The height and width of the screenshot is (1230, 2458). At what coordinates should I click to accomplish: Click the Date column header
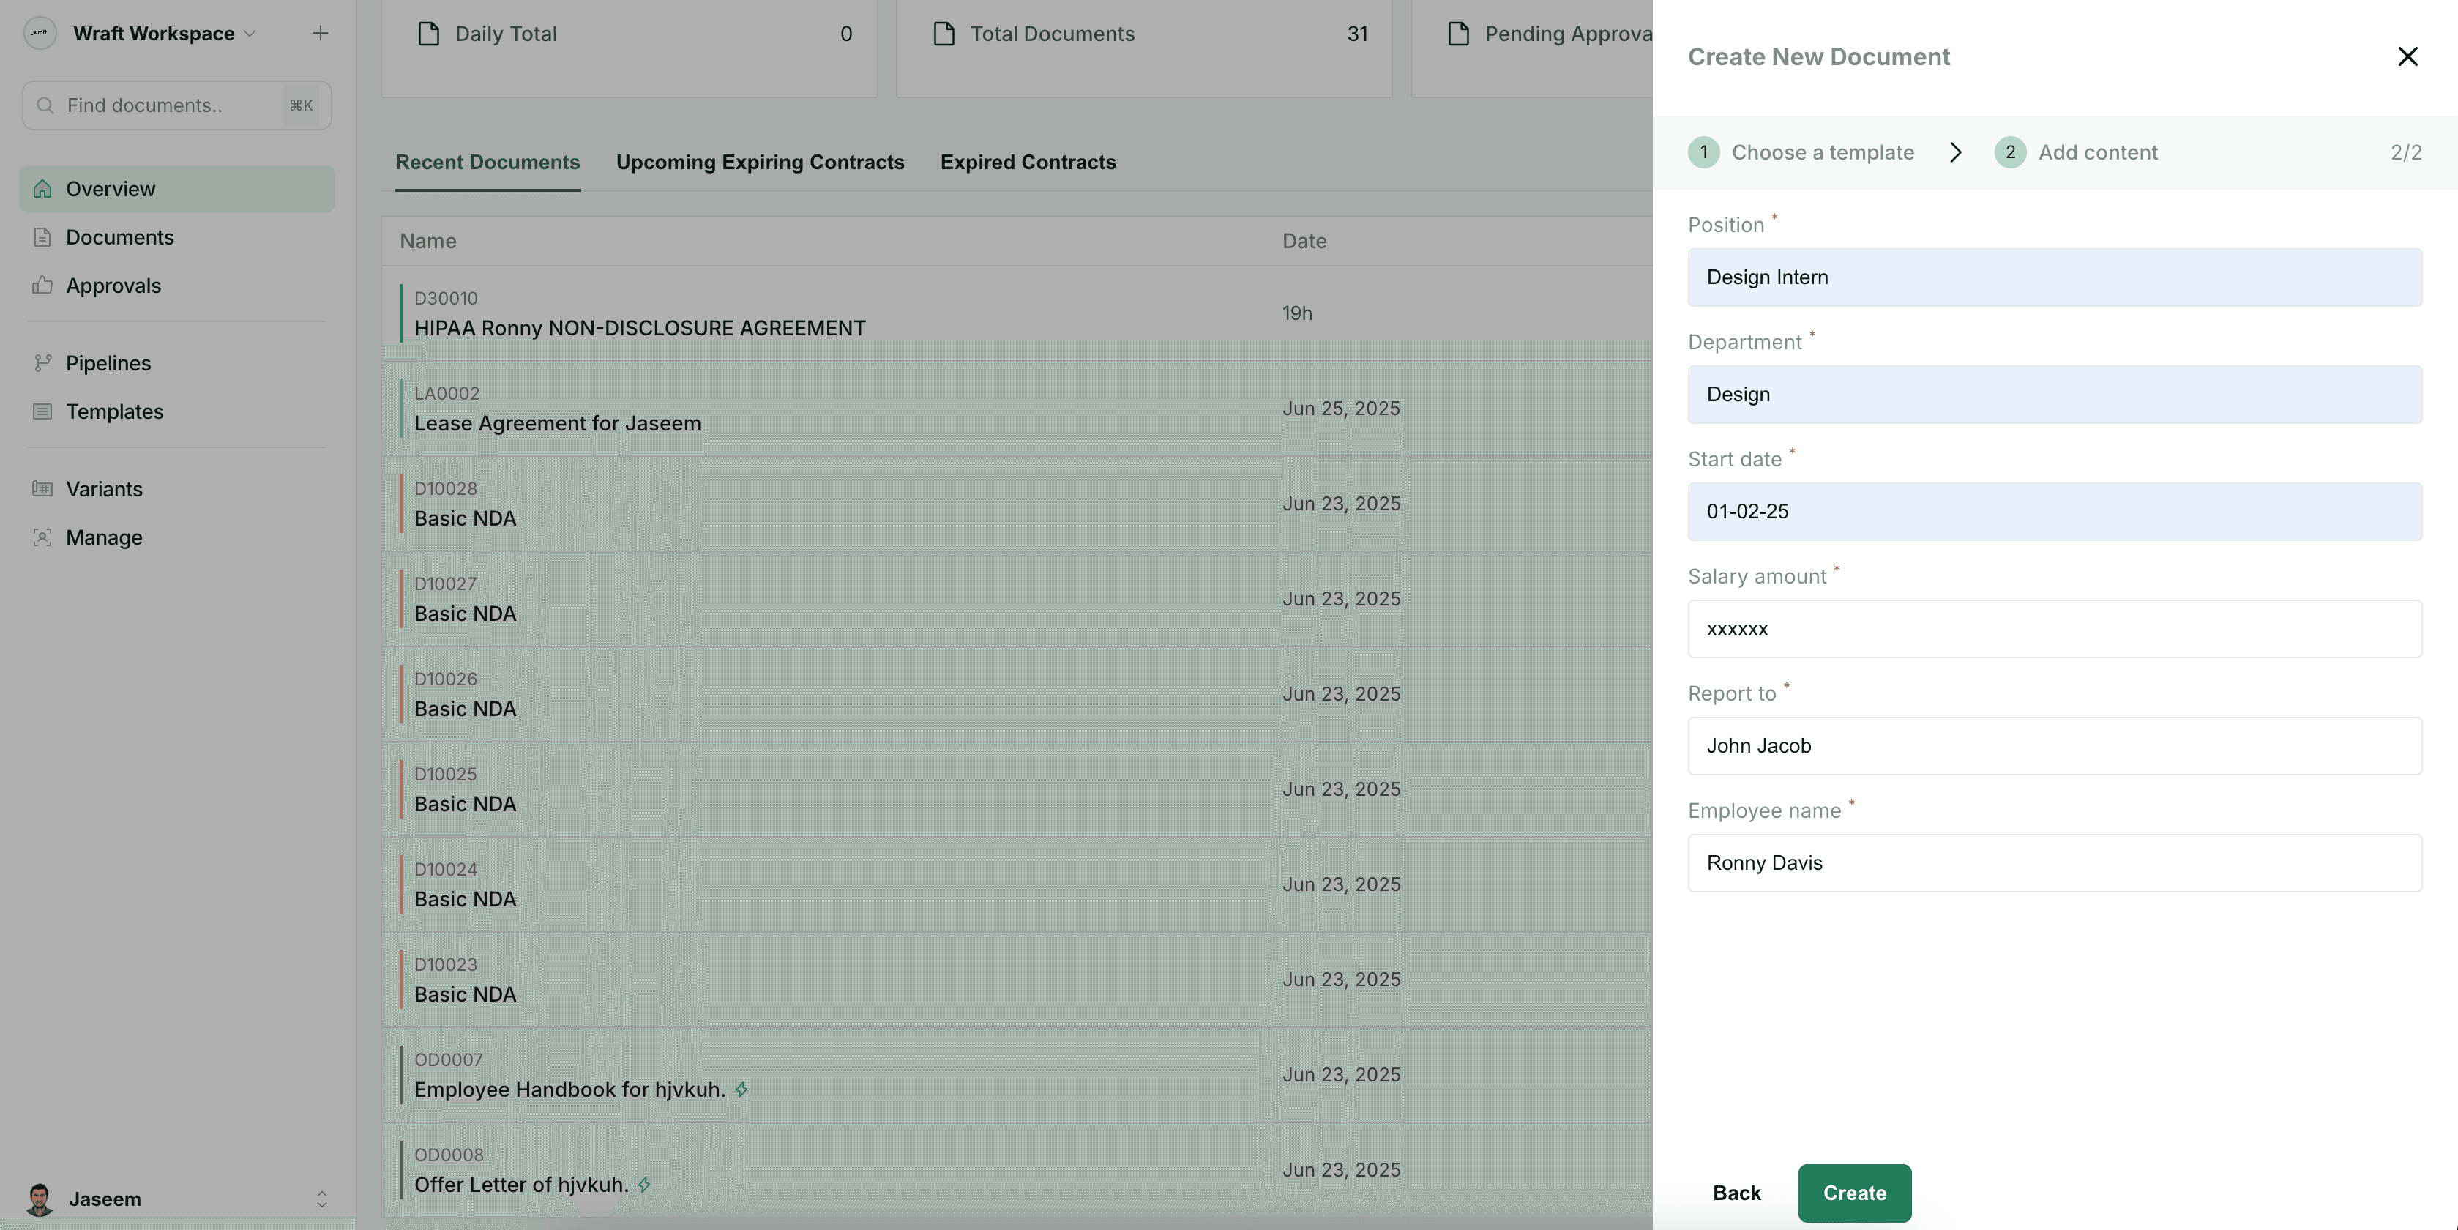[x=1304, y=240]
